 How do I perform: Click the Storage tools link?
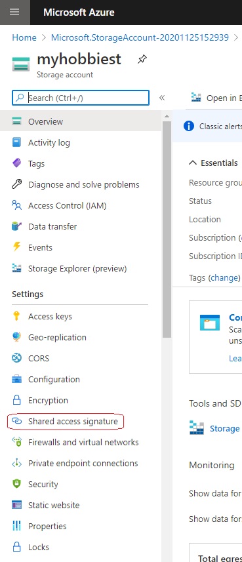pyautogui.click(x=225, y=428)
